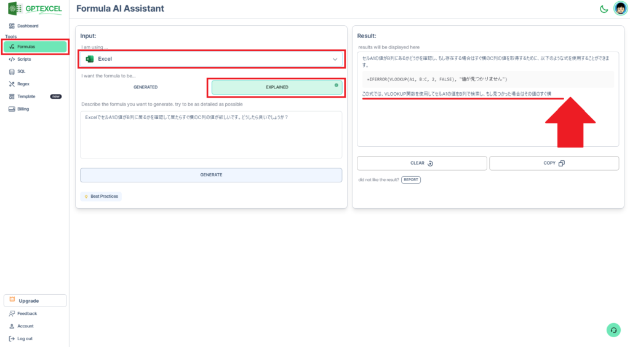Click the SQL database icon
The height and width of the screenshot is (347, 630).
pyautogui.click(x=12, y=71)
